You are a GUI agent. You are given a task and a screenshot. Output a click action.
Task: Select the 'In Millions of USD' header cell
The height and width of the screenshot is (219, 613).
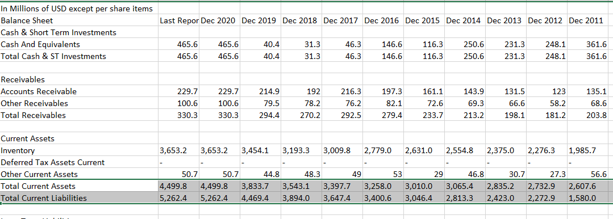coord(80,9)
